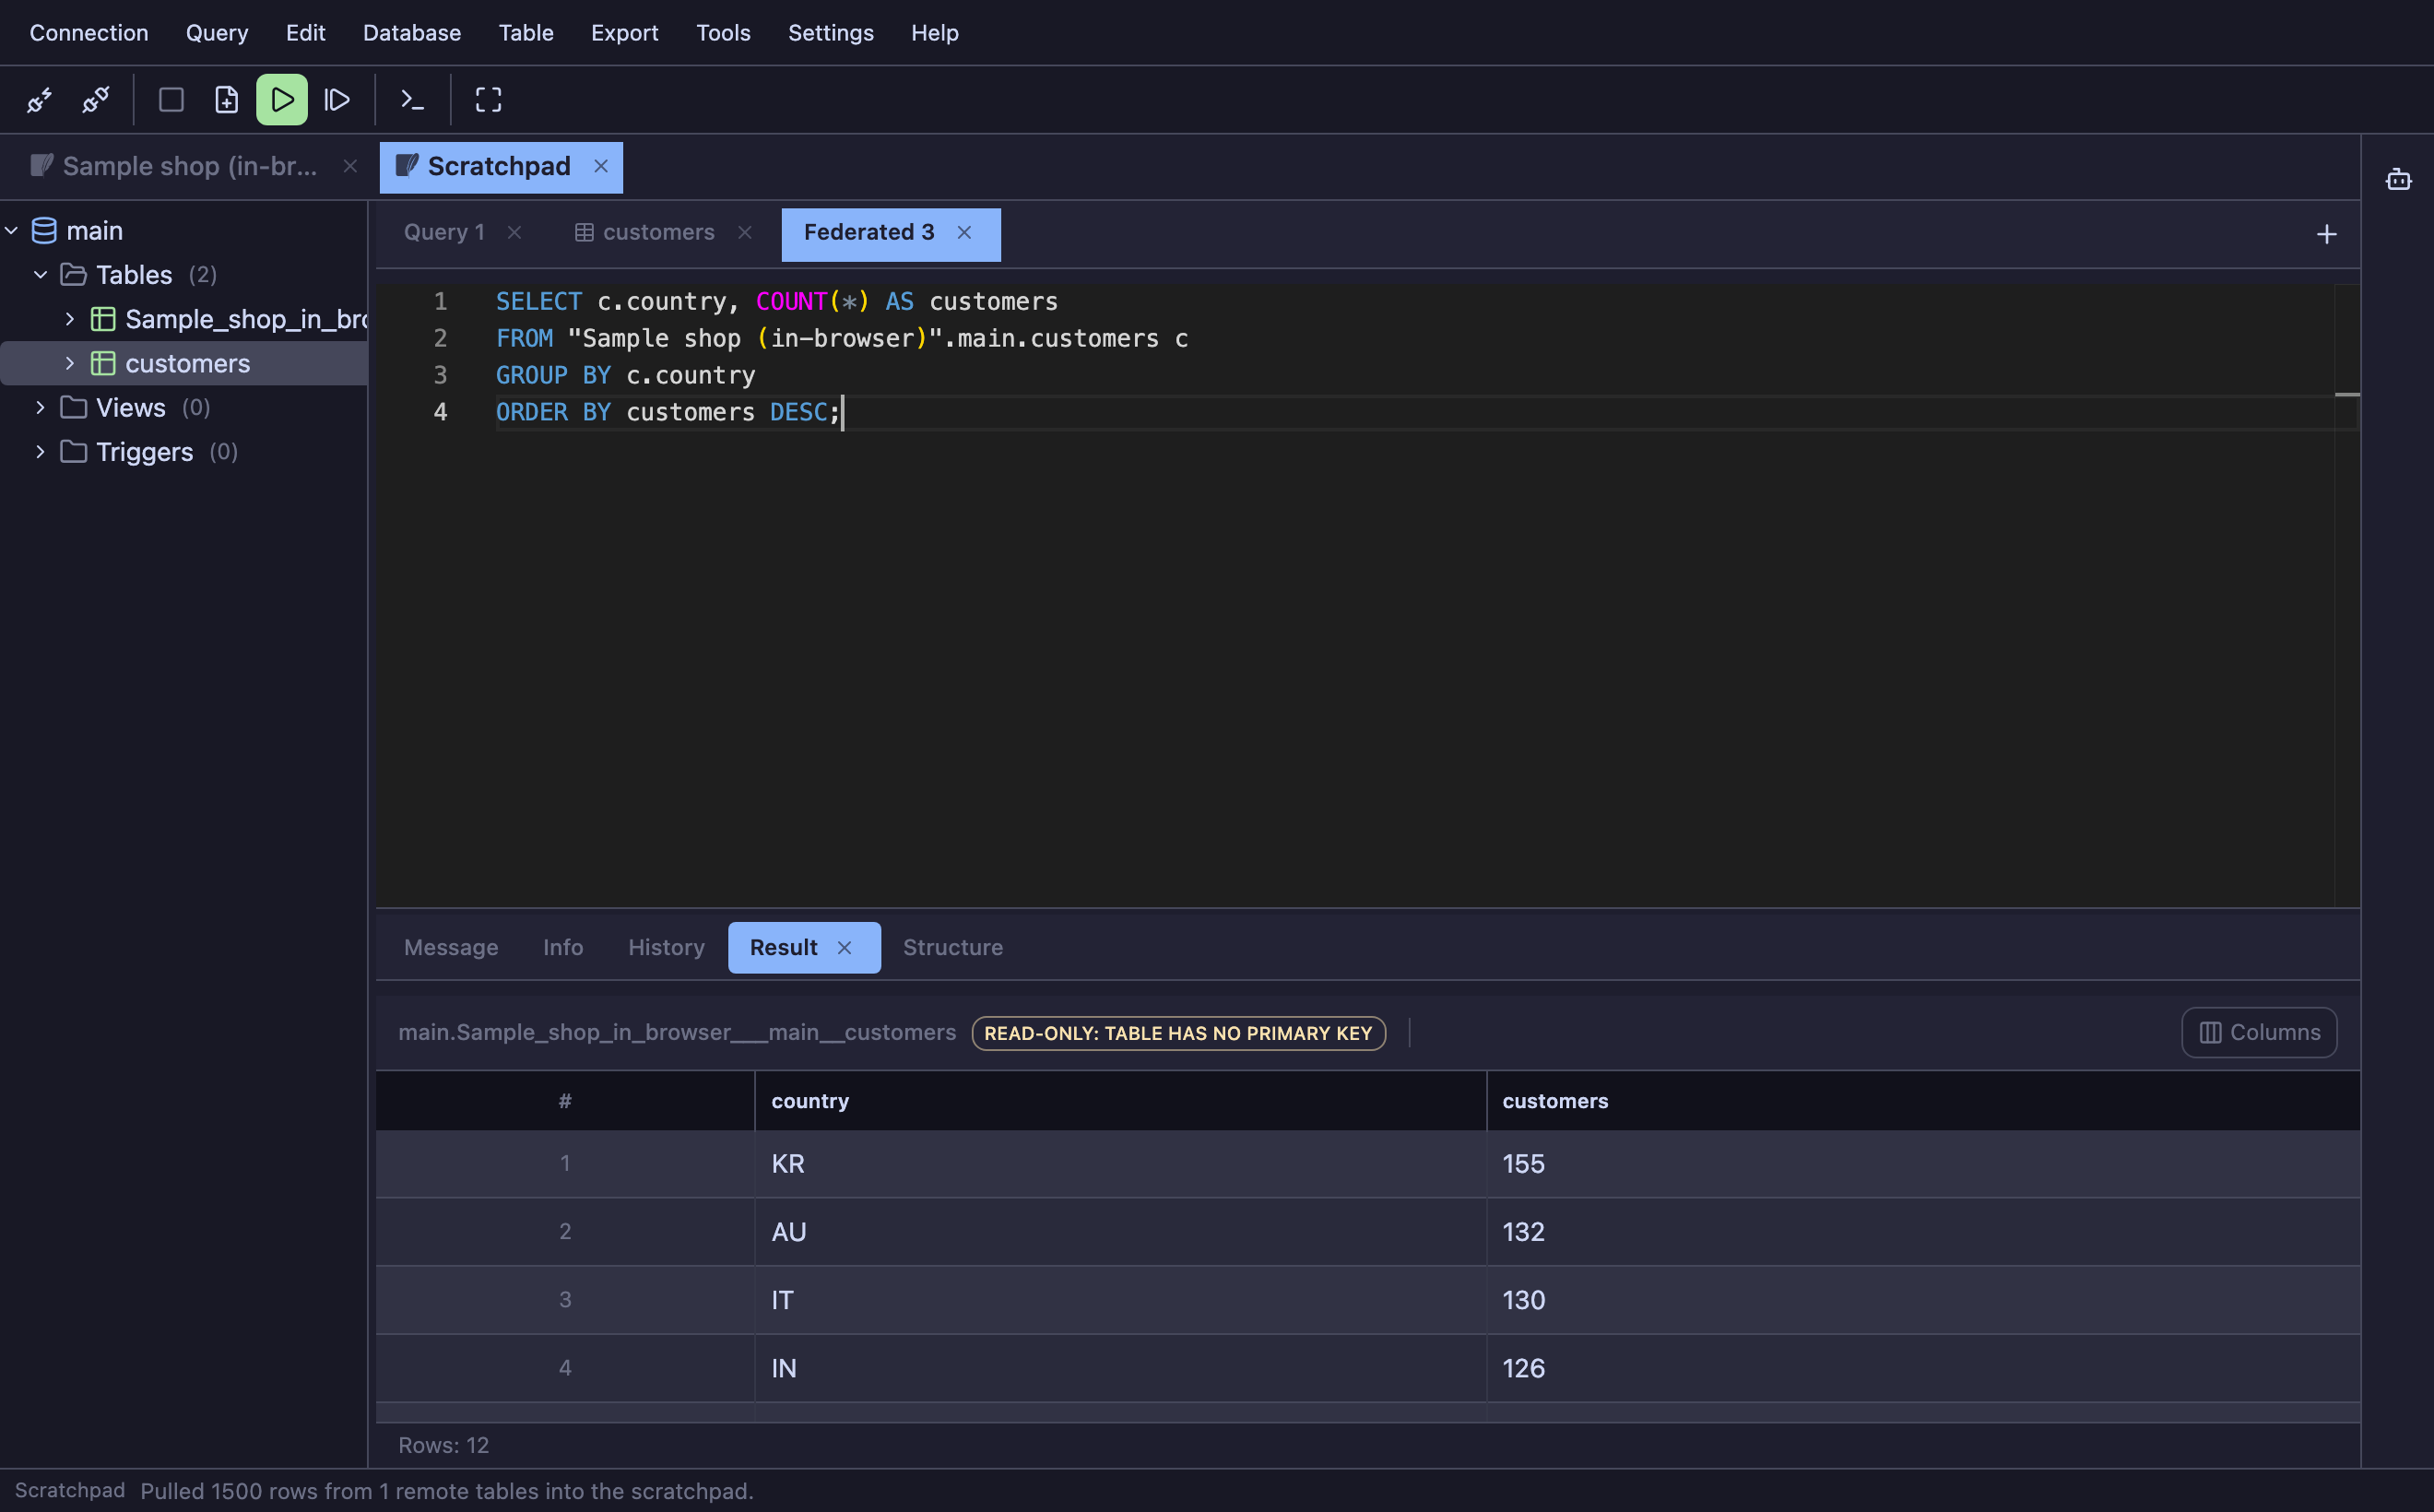The height and width of the screenshot is (1512, 2434).
Task: Click the run current statement icon
Action: 337,100
